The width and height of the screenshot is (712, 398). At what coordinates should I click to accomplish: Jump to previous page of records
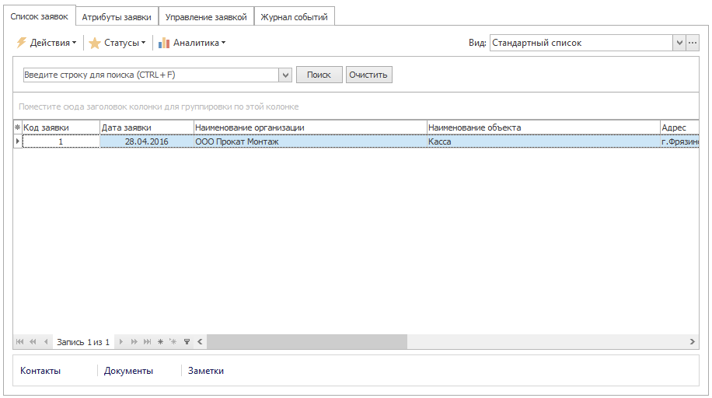click(x=33, y=342)
